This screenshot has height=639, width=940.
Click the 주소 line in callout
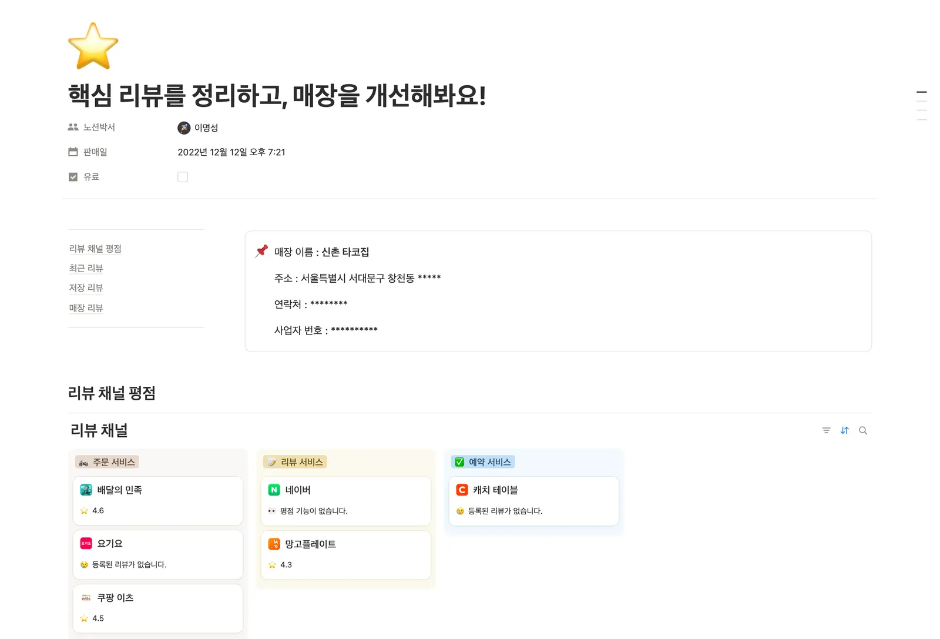357,278
